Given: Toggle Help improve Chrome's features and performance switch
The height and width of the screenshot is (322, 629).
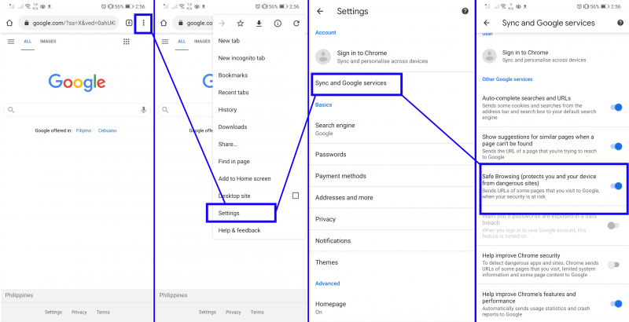Looking at the screenshot, I should [x=616, y=304].
